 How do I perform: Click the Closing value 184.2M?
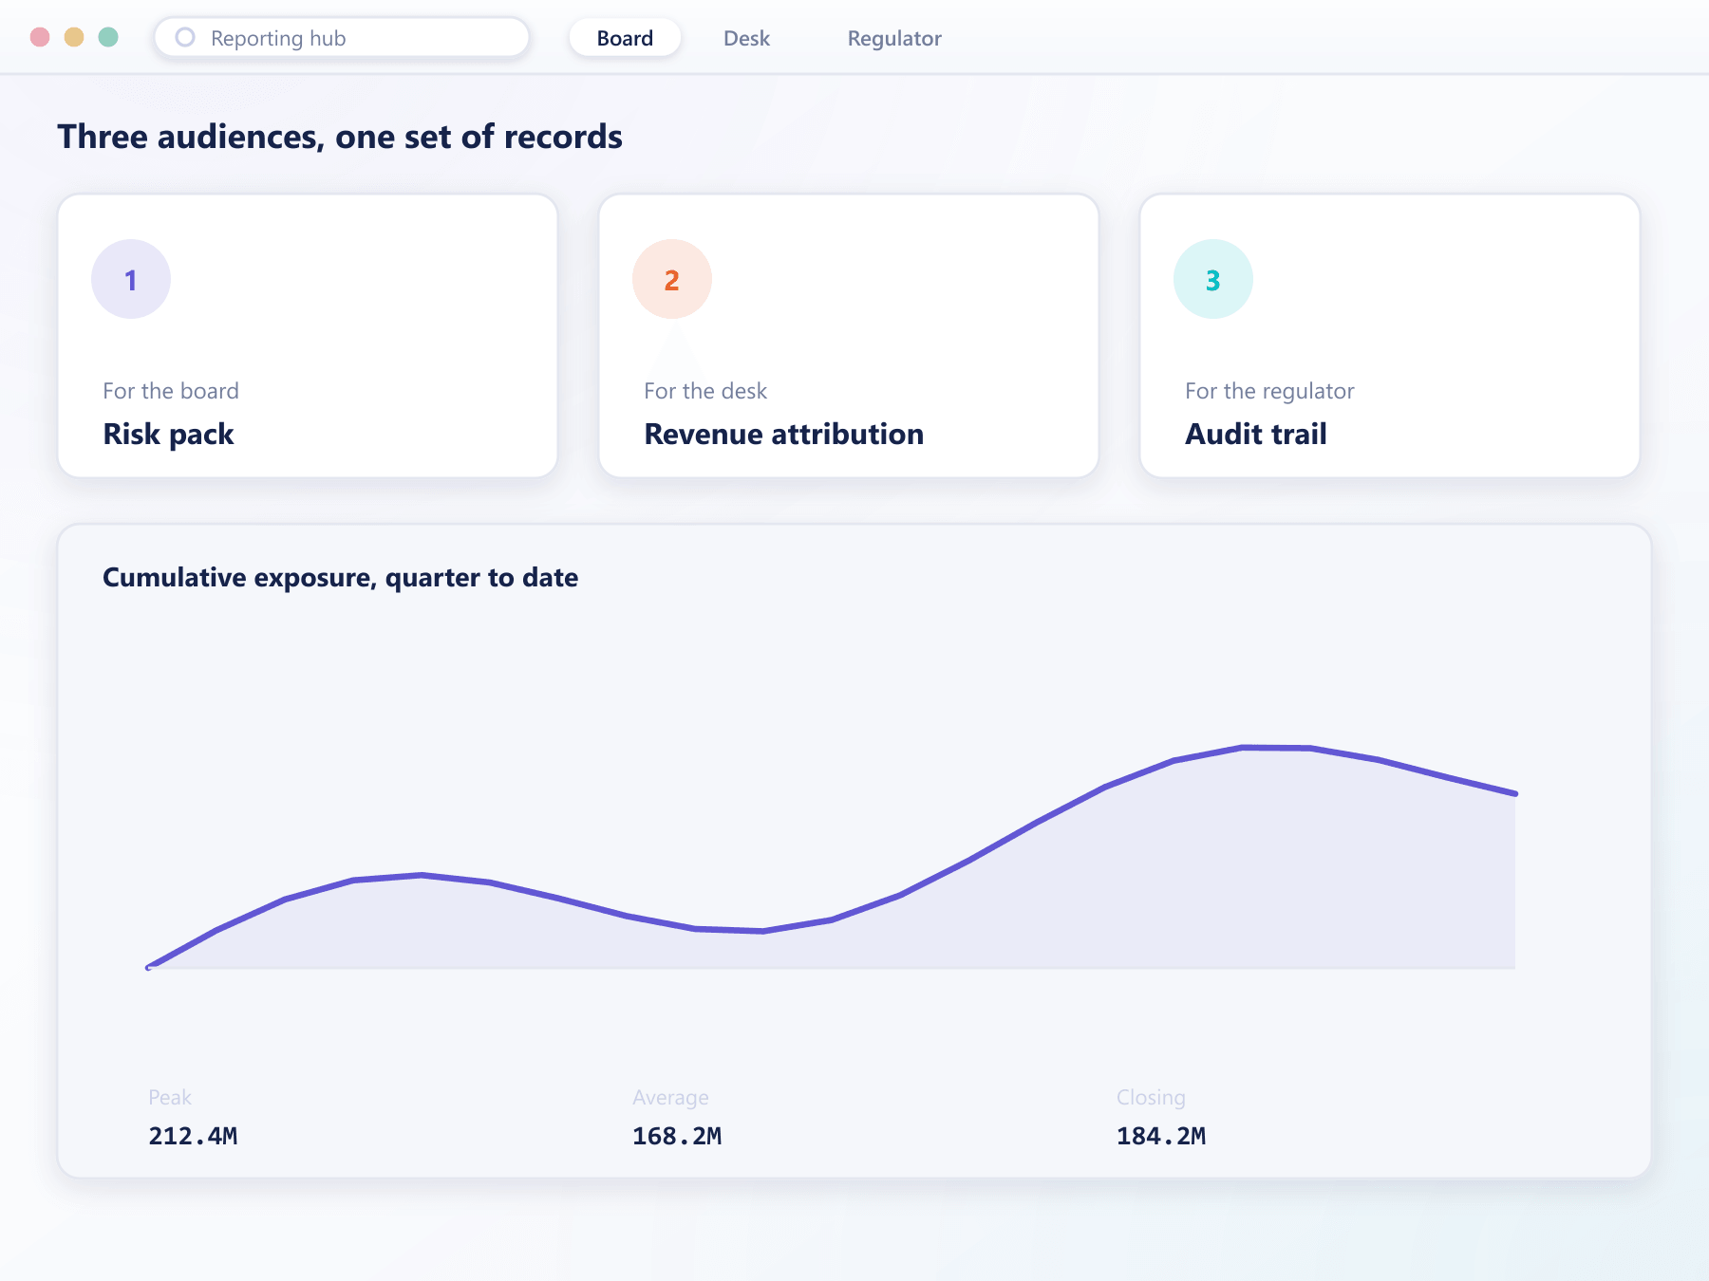(x=1161, y=1136)
